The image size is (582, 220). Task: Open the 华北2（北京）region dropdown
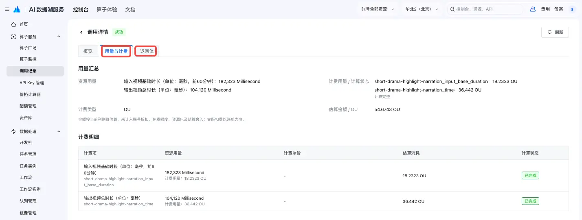(422, 9)
